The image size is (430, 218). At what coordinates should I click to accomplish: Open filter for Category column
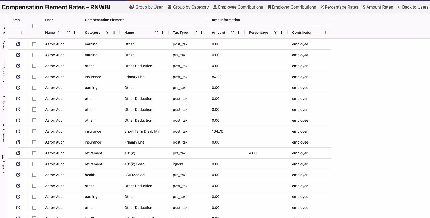coord(108,32)
